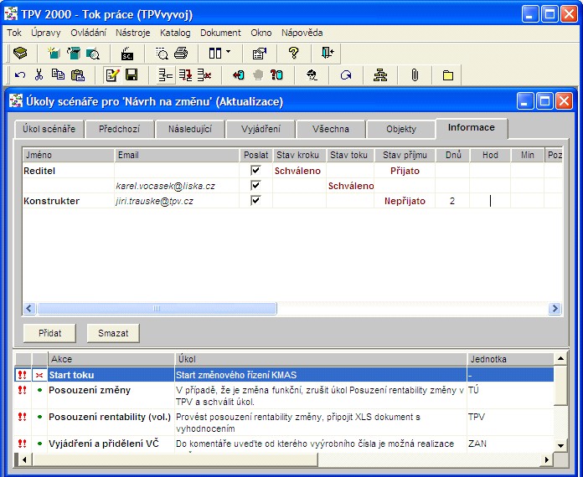Click the properties form icon
Viewport: 583px width, 477px height.
pyautogui.click(x=259, y=54)
